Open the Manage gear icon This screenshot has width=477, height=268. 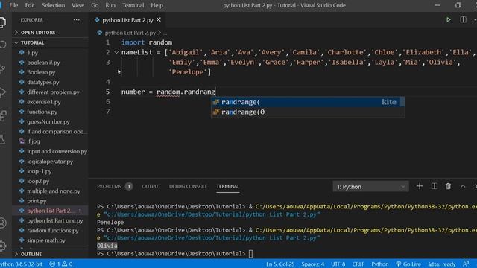(x=3, y=246)
